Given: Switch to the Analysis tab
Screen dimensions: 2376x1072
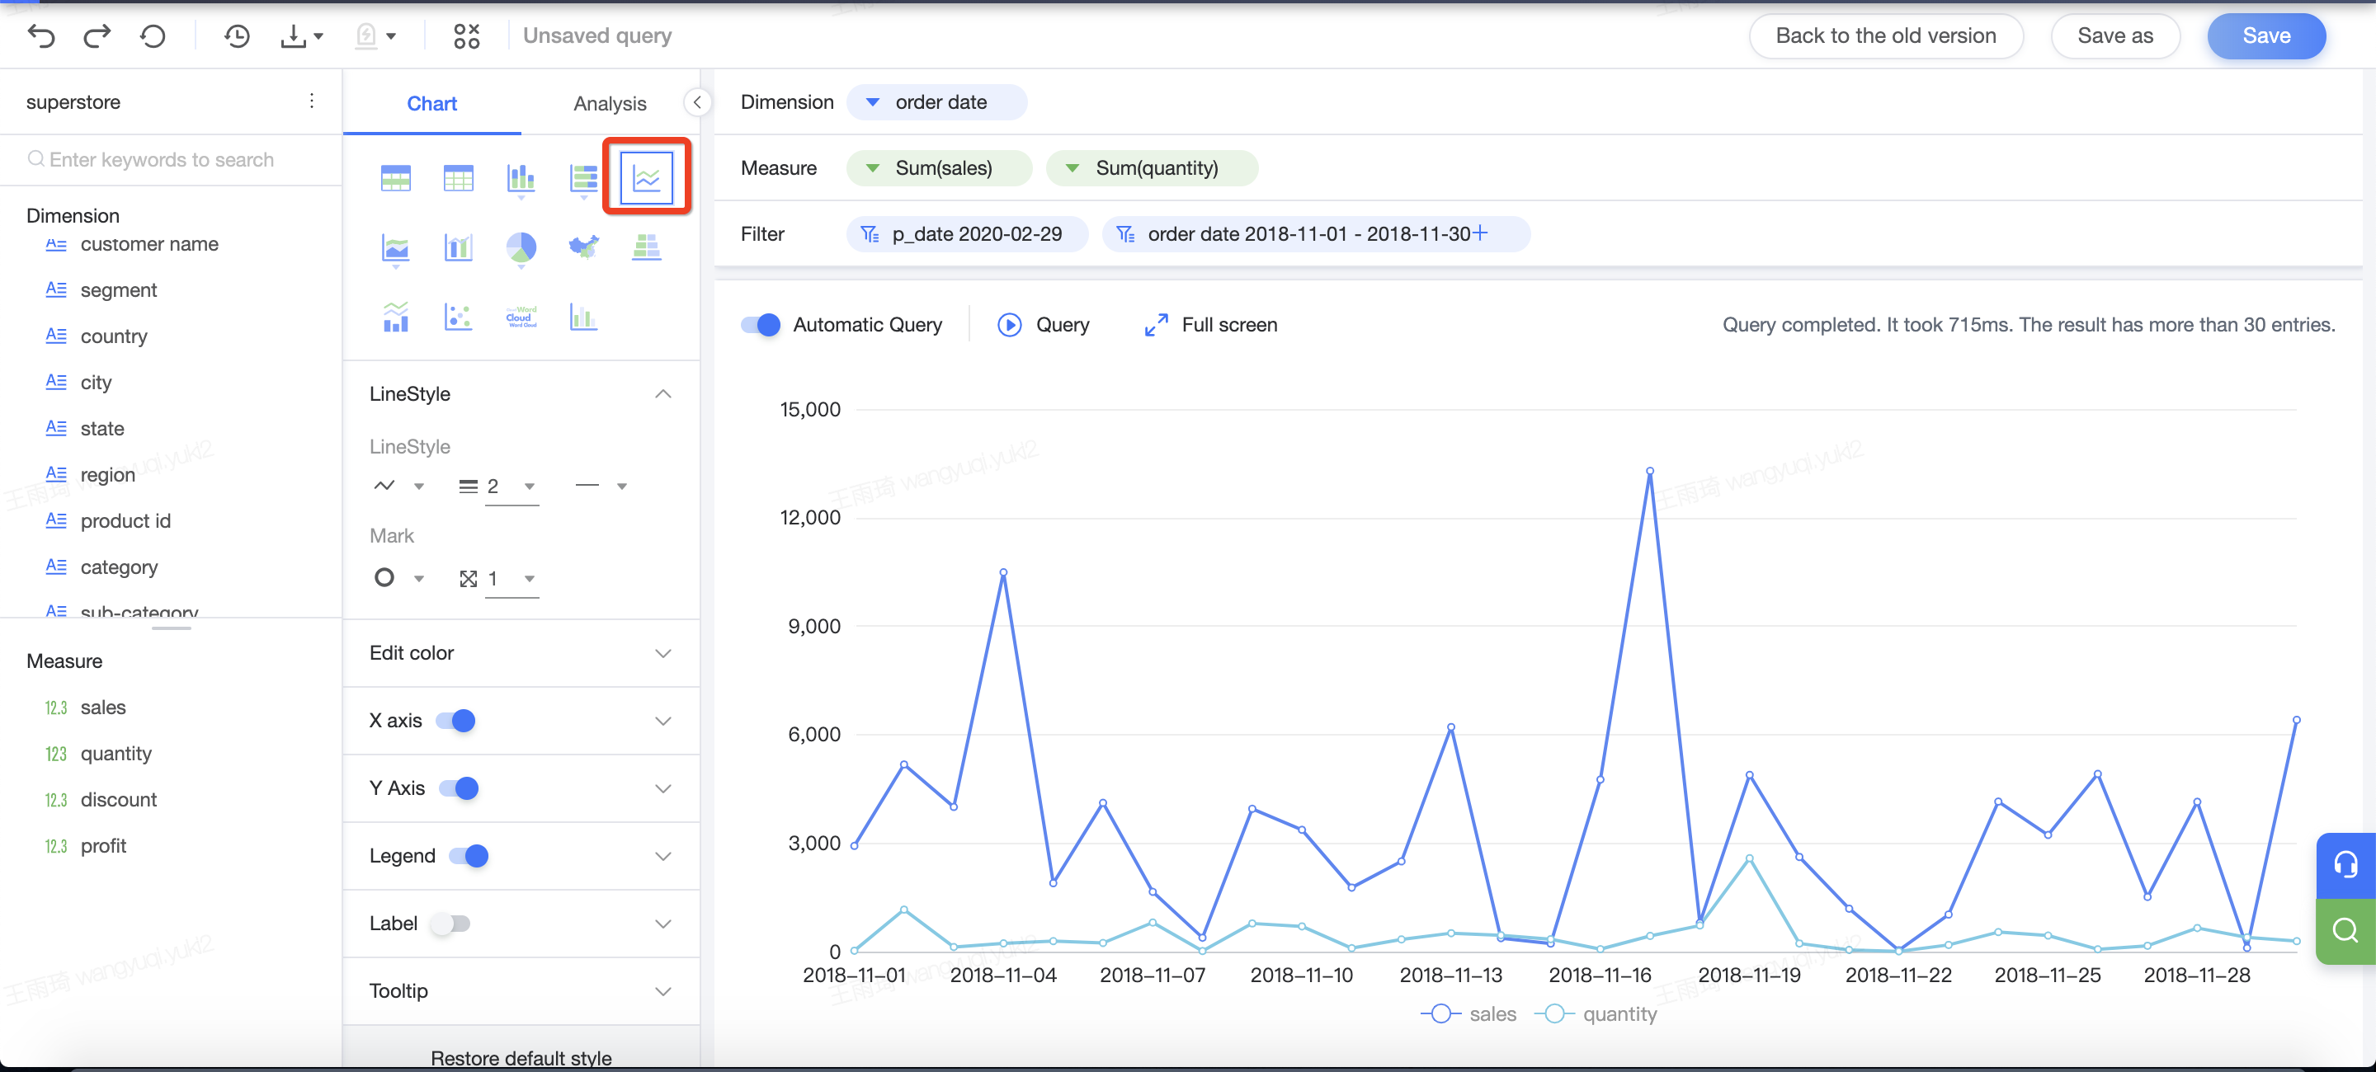Looking at the screenshot, I should point(610,103).
